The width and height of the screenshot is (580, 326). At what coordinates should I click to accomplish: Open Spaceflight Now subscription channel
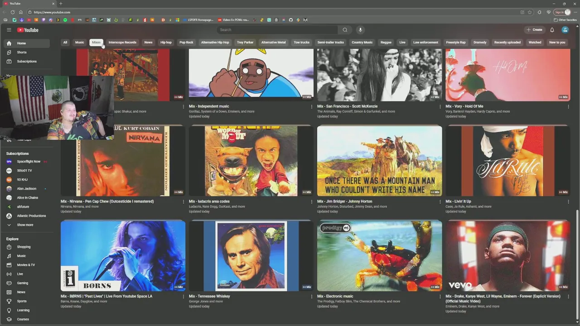tap(26, 162)
